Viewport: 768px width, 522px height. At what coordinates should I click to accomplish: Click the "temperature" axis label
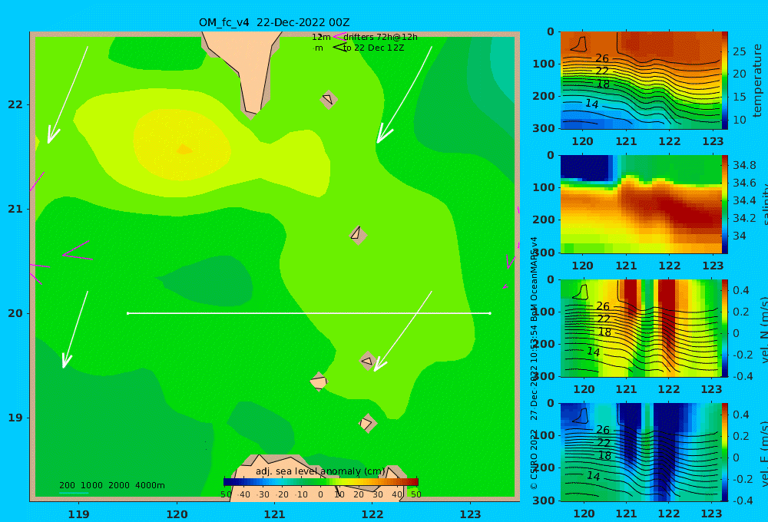tap(757, 81)
